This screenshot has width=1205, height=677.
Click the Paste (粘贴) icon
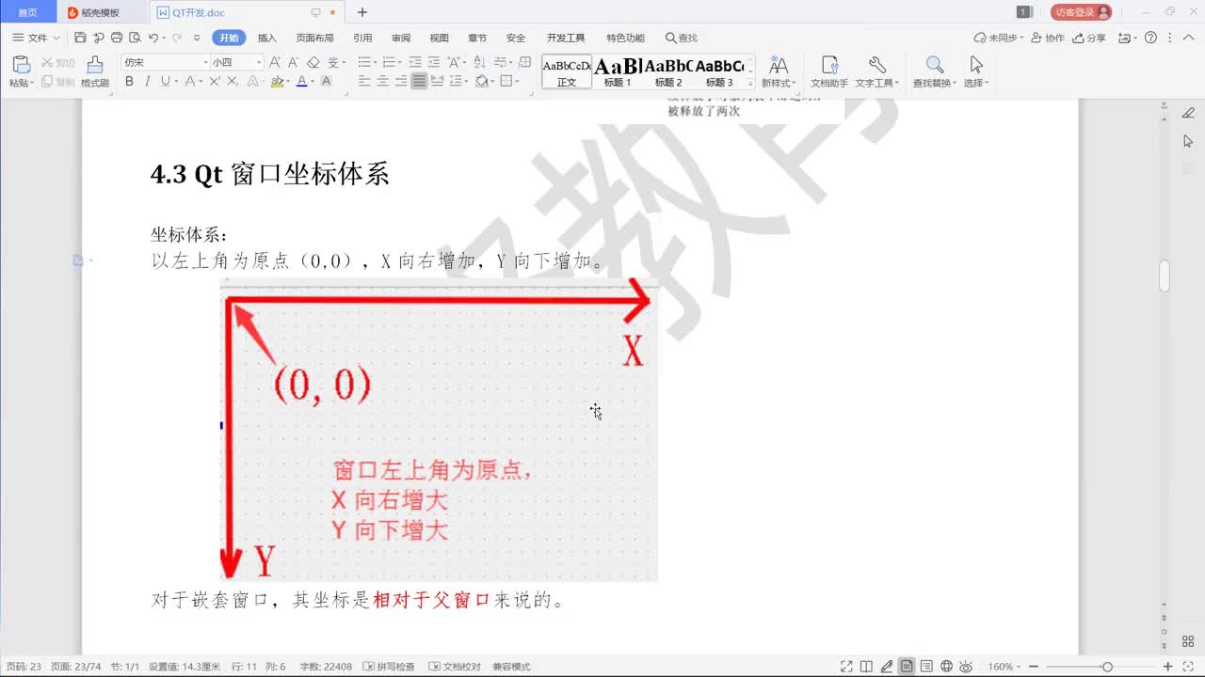tap(21, 65)
